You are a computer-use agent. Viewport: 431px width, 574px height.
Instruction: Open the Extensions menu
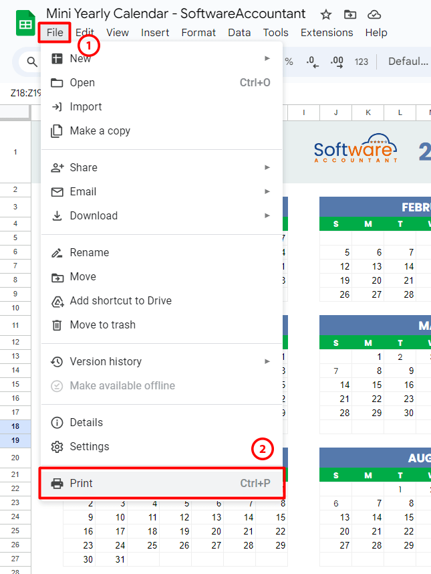327,33
